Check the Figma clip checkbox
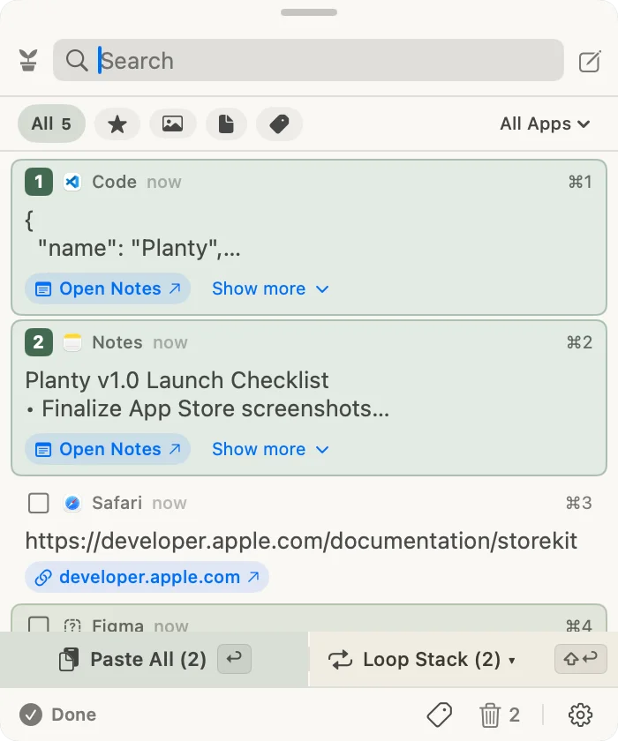Viewport: 618px width, 741px height. [x=39, y=625]
